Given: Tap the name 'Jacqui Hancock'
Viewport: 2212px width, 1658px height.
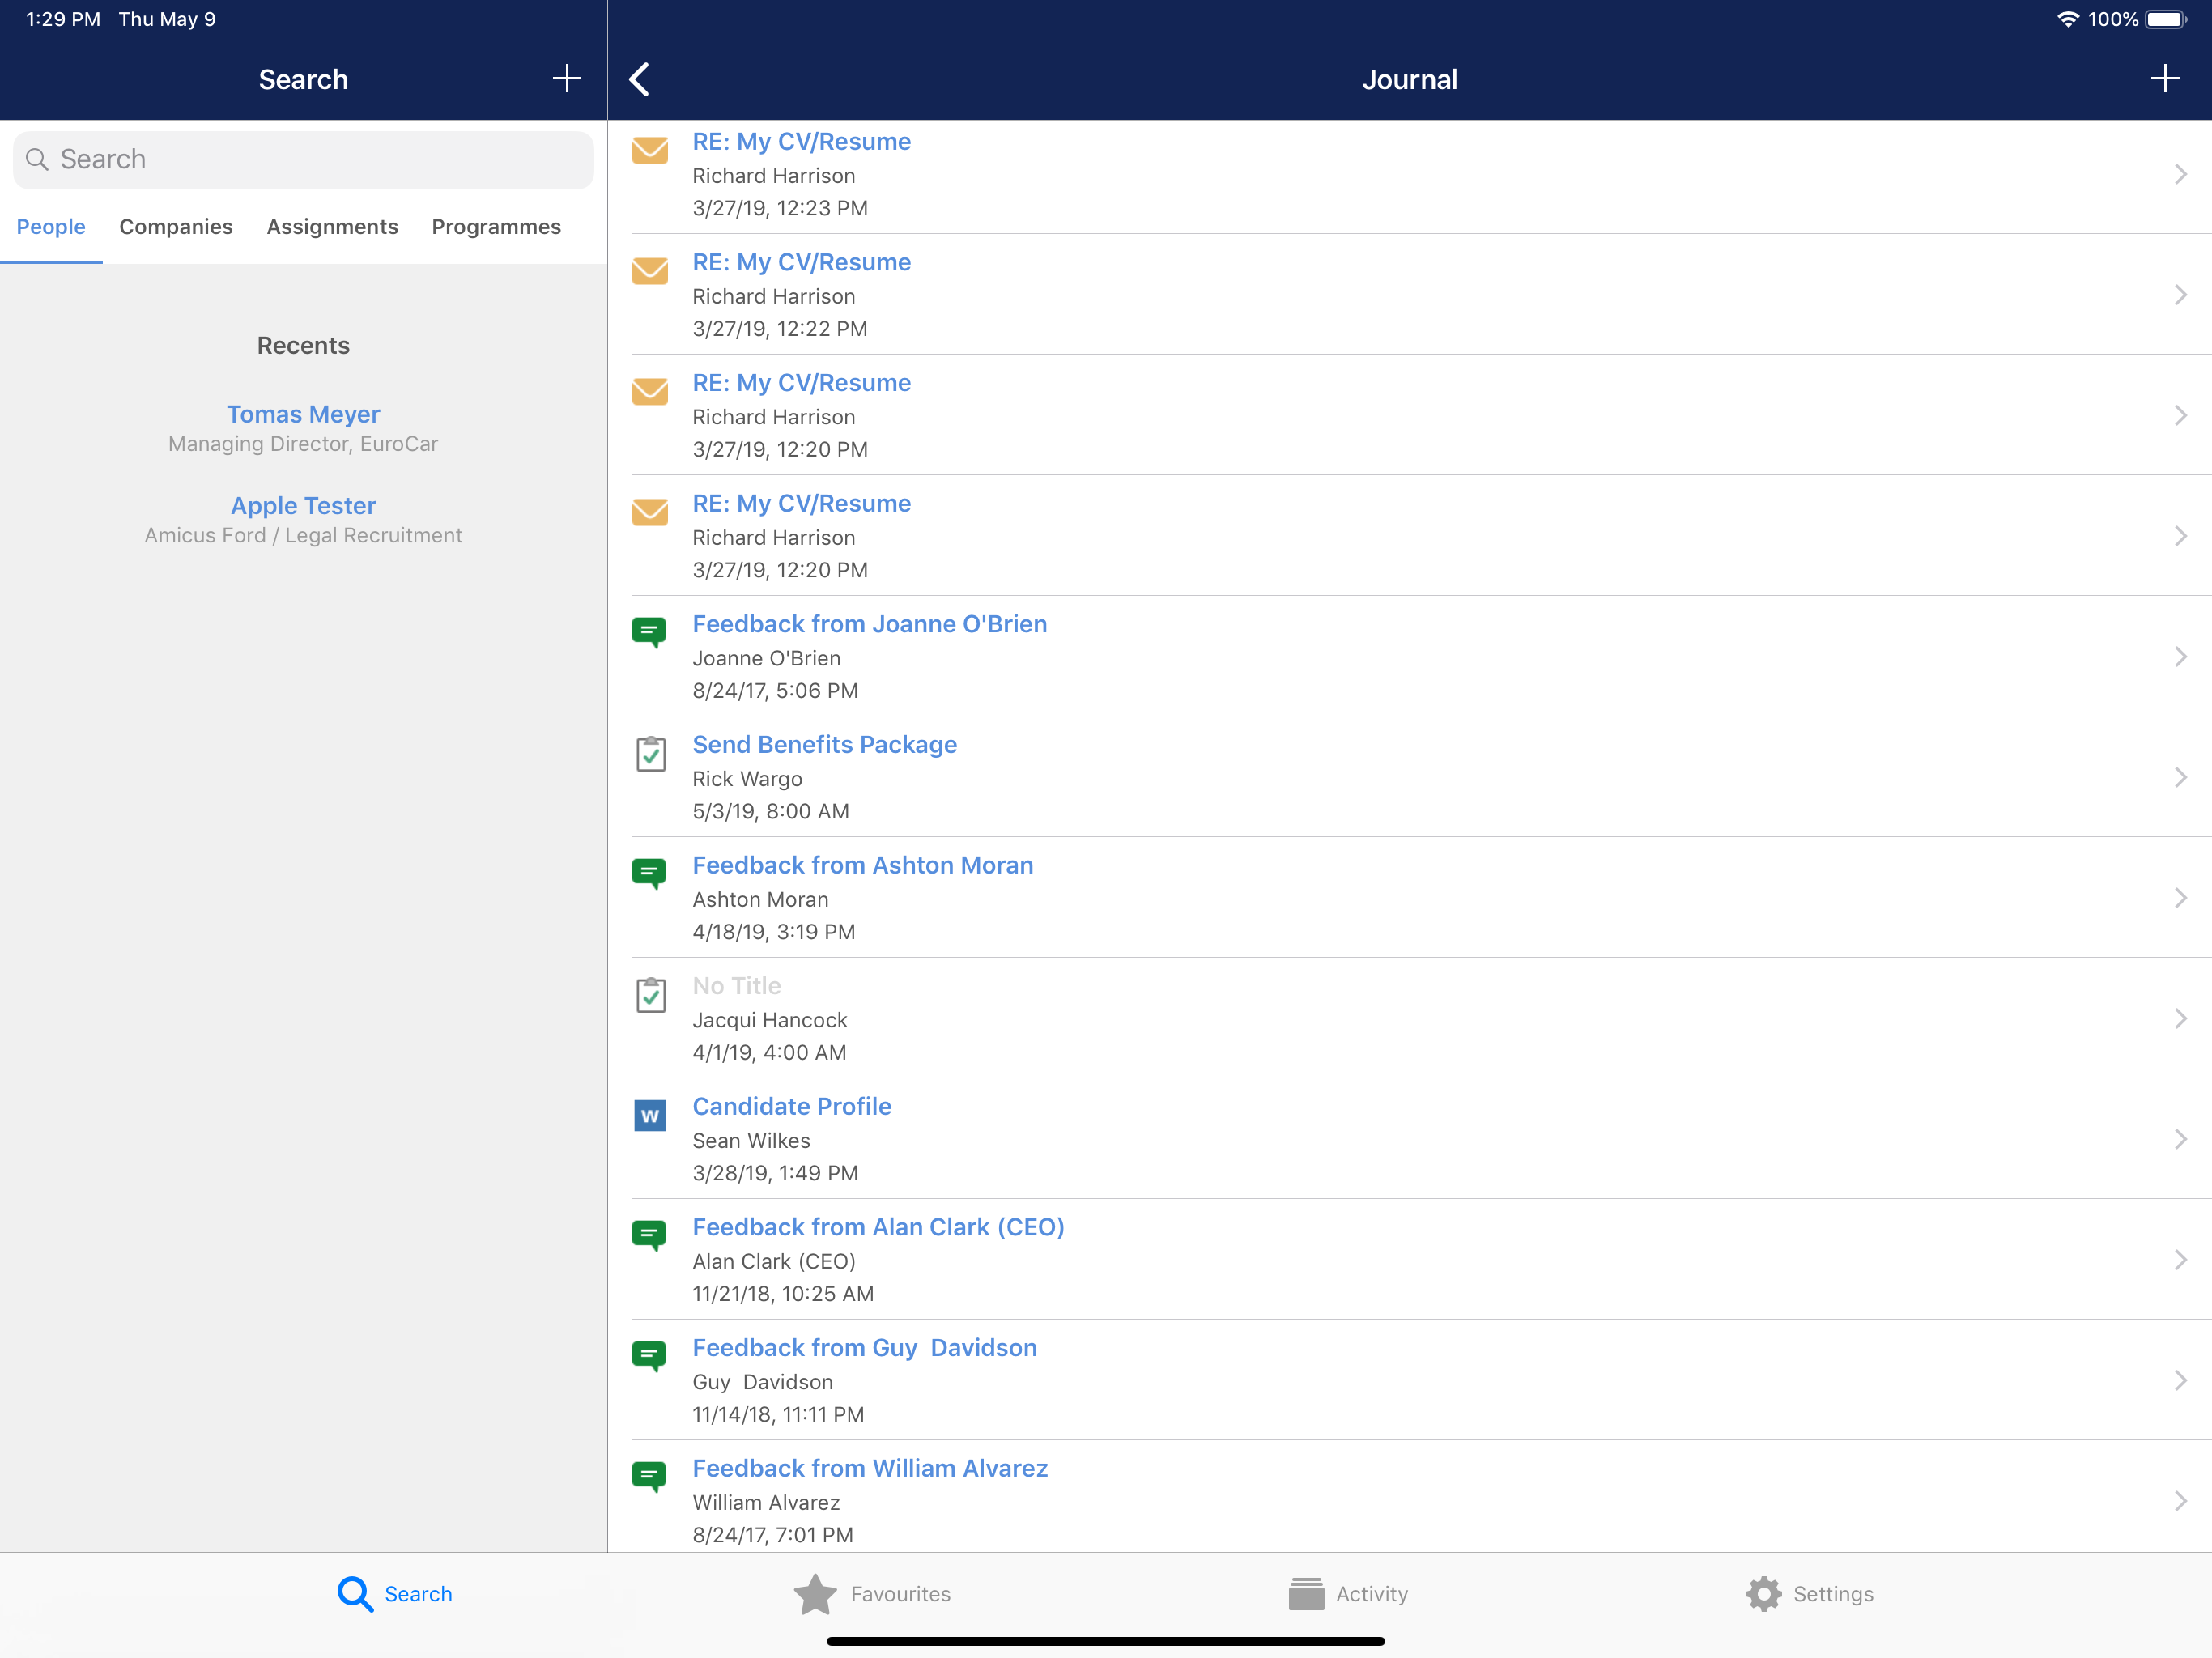Looking at the screenshot, I should (770, 1020).
